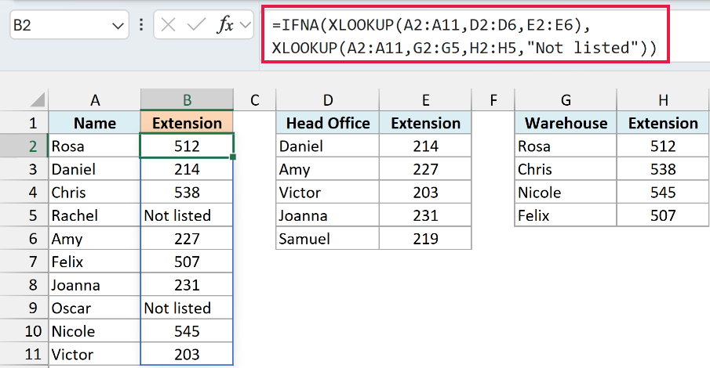Select cell A11 with 'Victor'
The image size is (710, 368).
[x=95, y=355]
